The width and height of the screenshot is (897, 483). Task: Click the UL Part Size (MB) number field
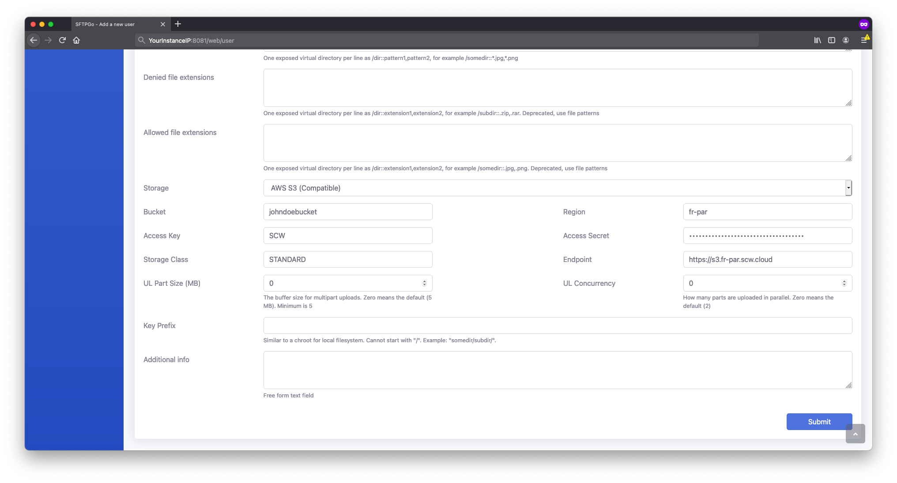(x=348, y=283)
